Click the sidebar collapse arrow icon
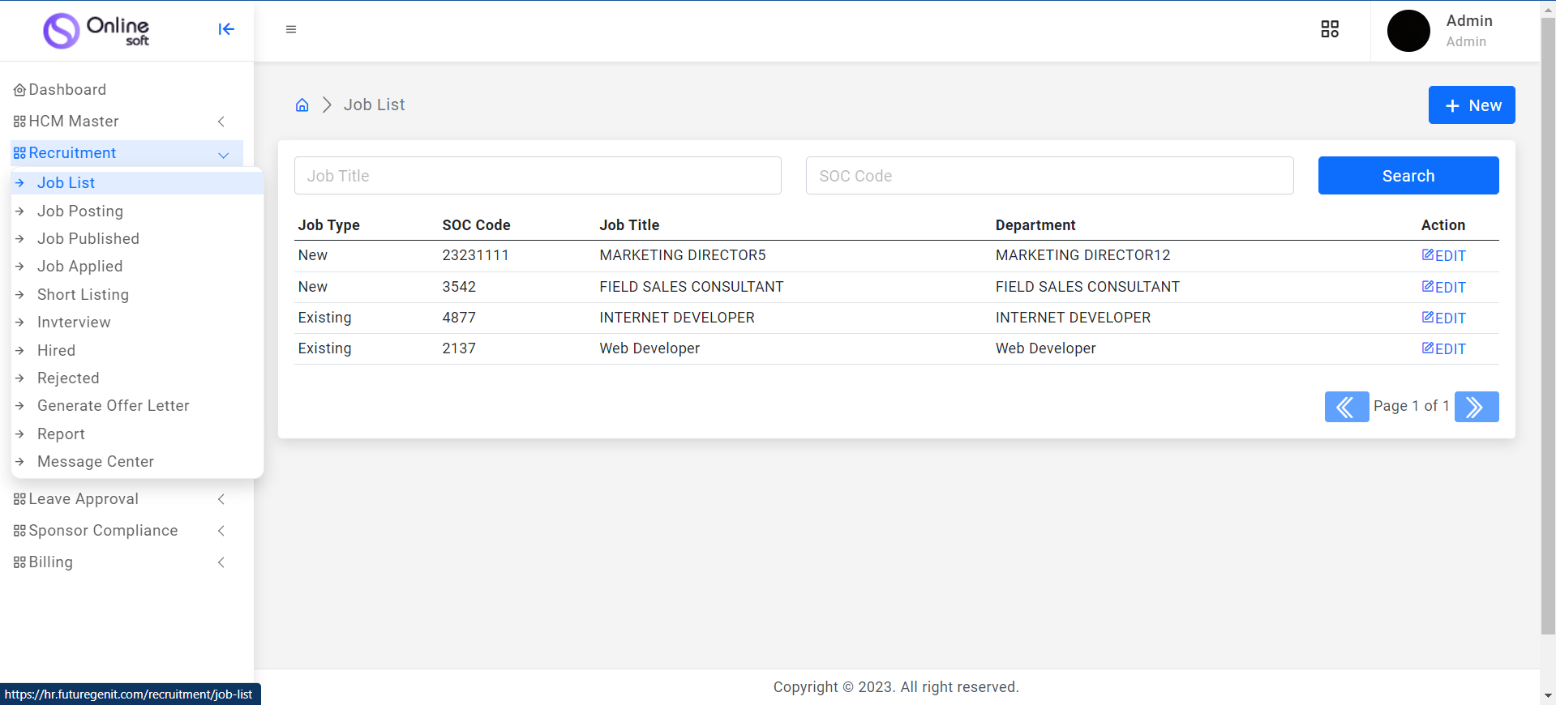The width and height of the screenshot is (1556, 705). click(x=226, y=29)
